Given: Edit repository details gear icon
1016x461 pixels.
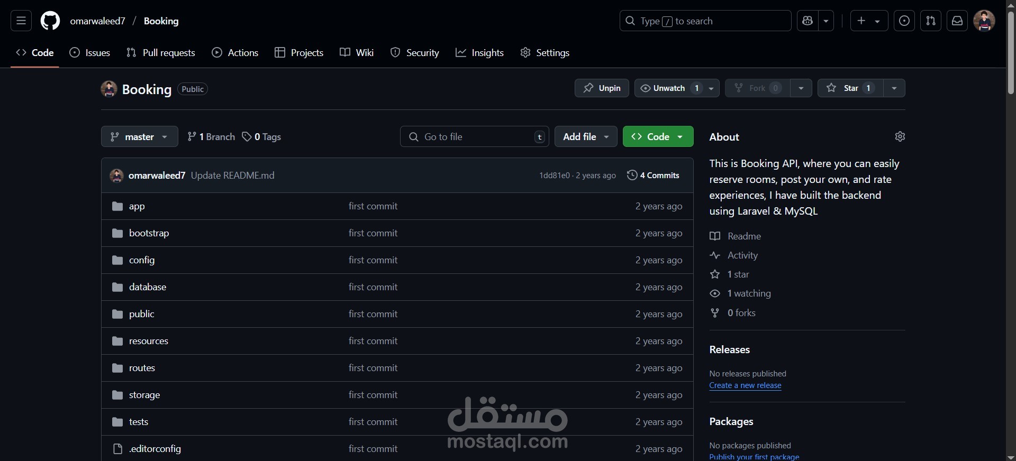Looking at the screenshot, I should tap(900, 136).
